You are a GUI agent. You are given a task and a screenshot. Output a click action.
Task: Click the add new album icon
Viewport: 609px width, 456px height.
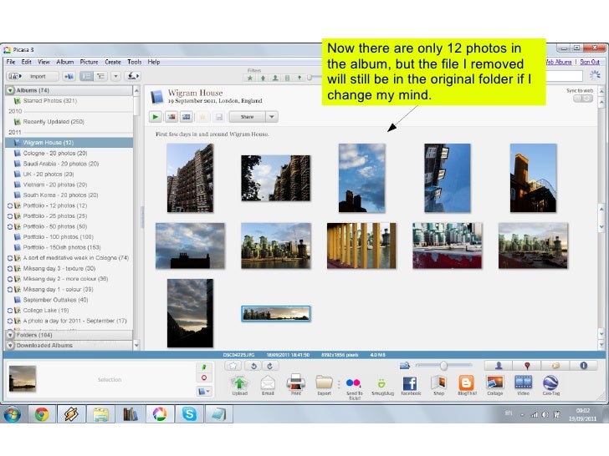tap(69, 76)
